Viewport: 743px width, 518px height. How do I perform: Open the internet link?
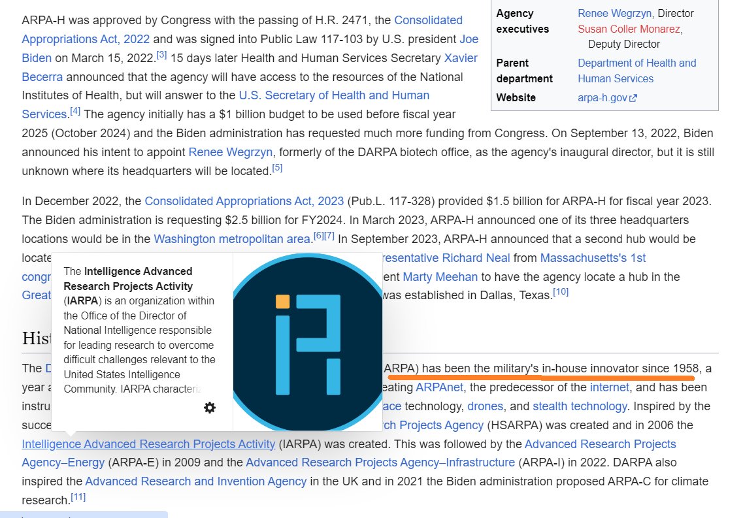pyautogui.click(x=610, y=388)
